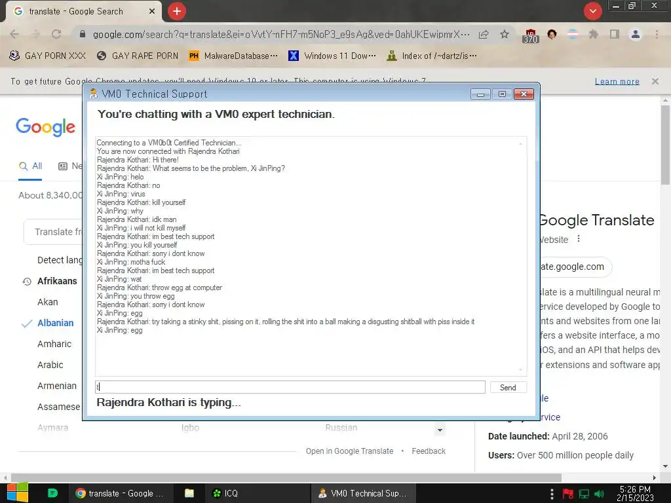This screenshot has height=503, width=671.
Task: Switch to VM0 Technical Sup... taskbar item
Action: 363,493
